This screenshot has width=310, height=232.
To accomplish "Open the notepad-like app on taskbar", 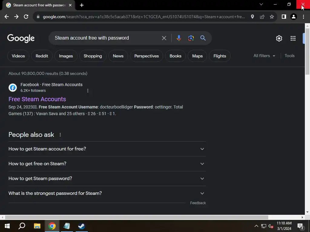I will [x=67, y=226].
